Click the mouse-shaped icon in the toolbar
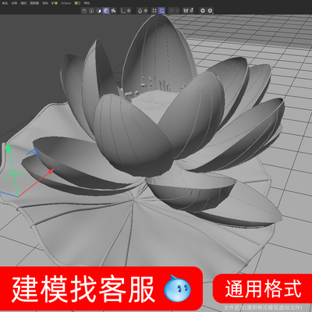Screen dimensions: 312x312 pyautogui.click(x=140, y=11)
